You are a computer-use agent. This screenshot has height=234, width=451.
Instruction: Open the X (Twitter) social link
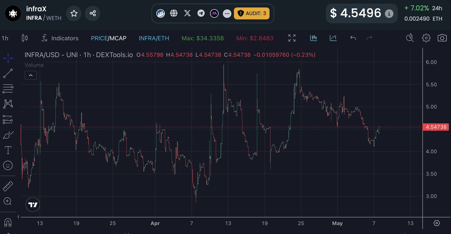click(x=188, y=14)
